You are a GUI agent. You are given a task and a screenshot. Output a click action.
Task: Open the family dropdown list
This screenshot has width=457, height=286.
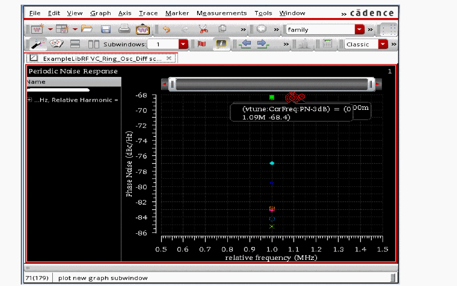(x=359, y=30)
